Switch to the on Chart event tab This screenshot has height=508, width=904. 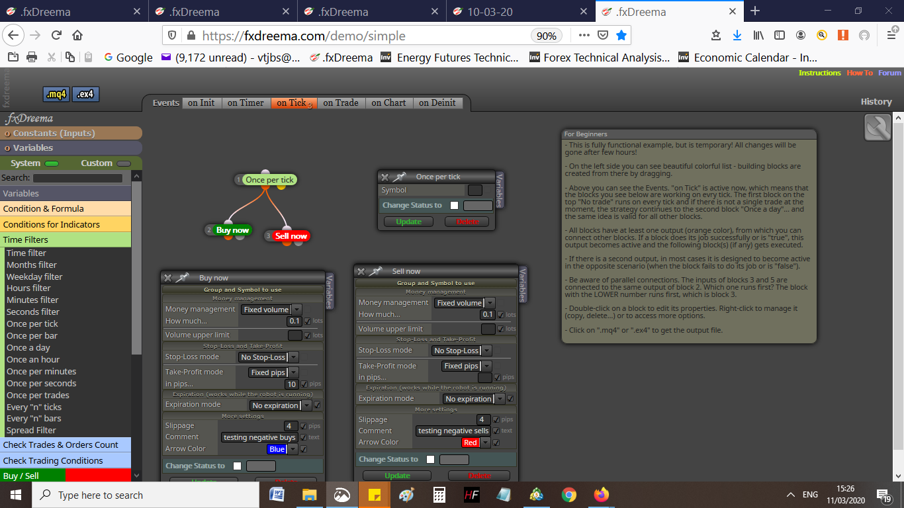(x=388, y=103)
